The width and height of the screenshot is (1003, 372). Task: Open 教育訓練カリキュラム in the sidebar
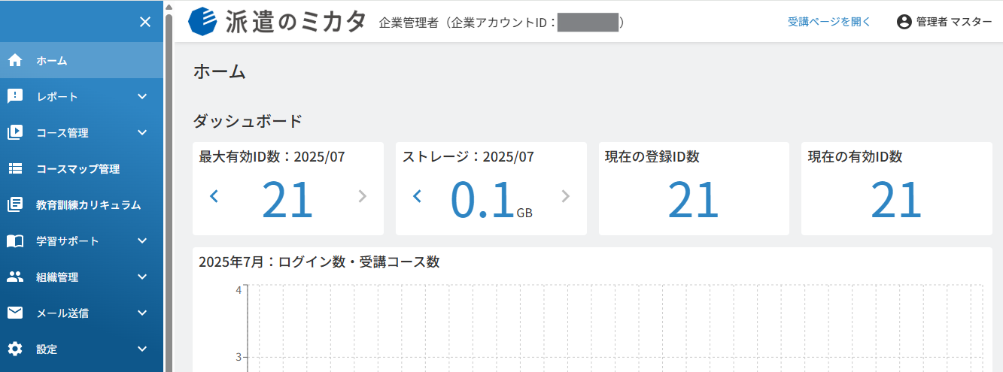[x=81, y=205]
